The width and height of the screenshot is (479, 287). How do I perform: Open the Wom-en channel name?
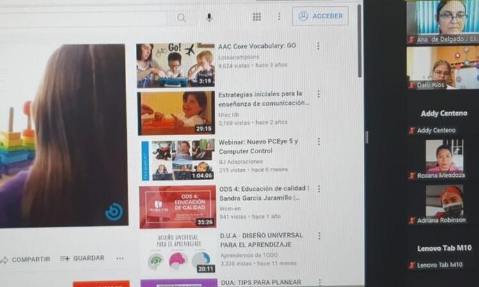[230, 208]
